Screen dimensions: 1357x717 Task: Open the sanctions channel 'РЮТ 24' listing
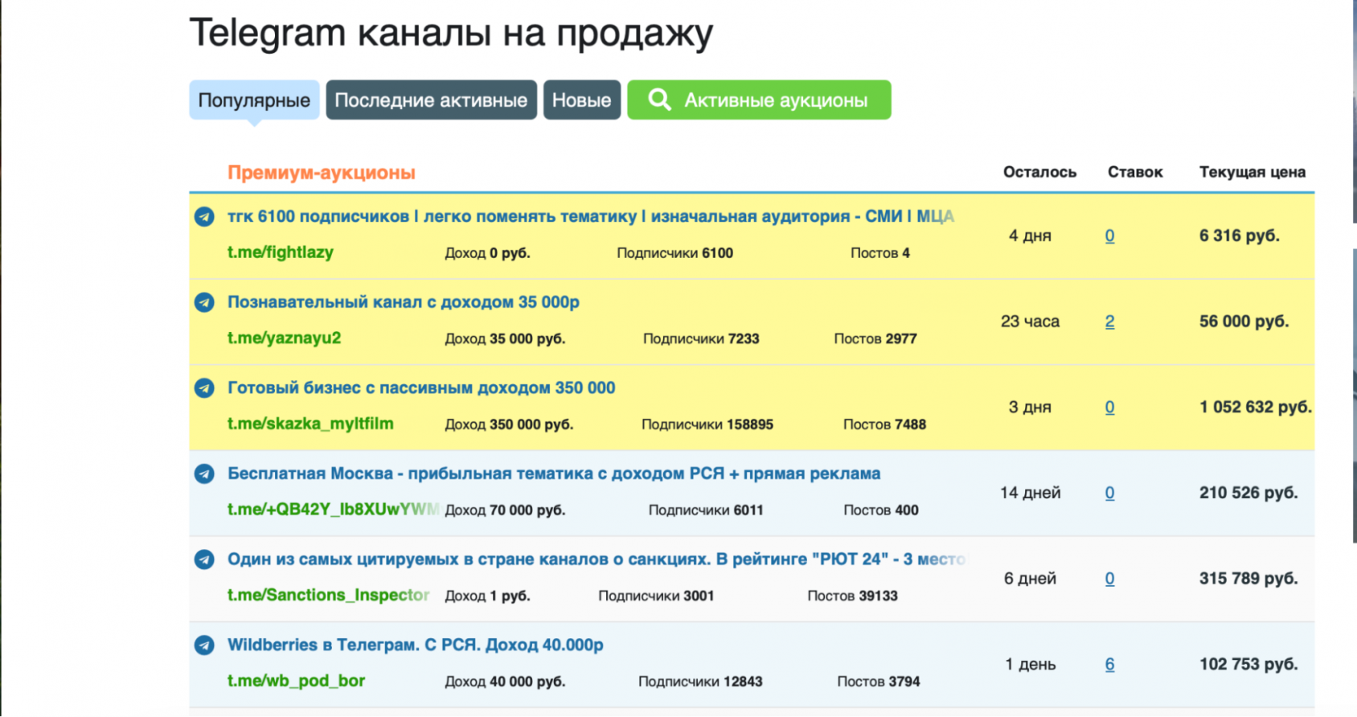click(597, 559)
